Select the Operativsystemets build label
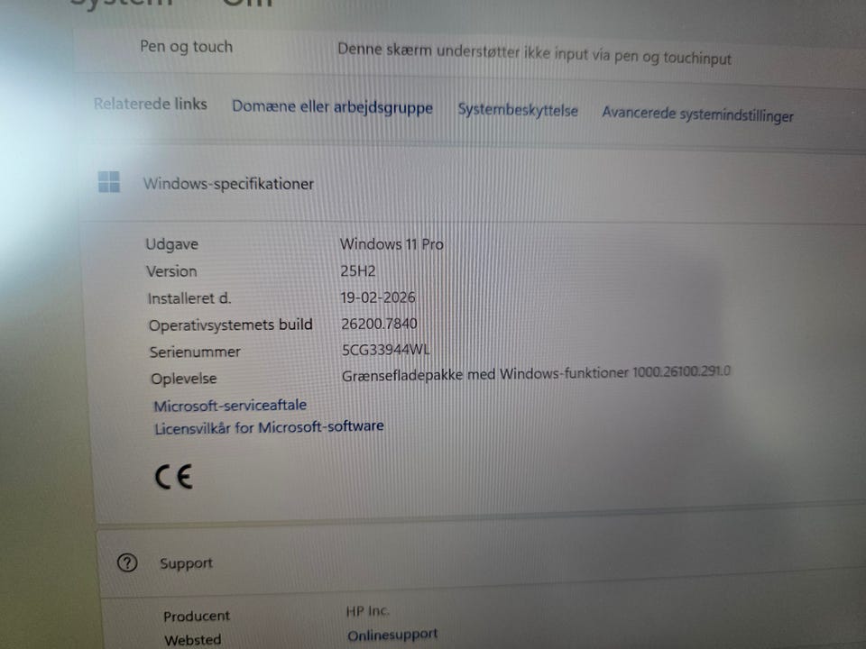The width and height of the screenshot is (866, 649). click(x=230, y=325)
